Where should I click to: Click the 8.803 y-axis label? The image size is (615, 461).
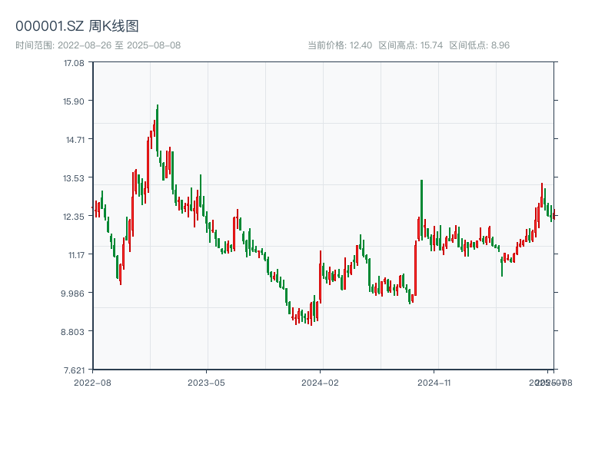pos(72,332)
